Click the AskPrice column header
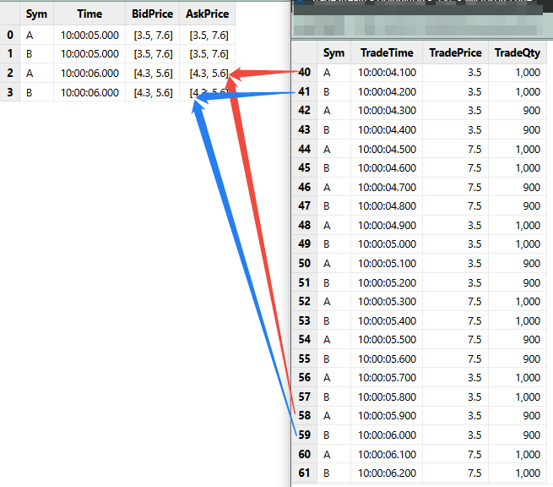This screenshot has height=487, width=553. (x=208, y=14)
